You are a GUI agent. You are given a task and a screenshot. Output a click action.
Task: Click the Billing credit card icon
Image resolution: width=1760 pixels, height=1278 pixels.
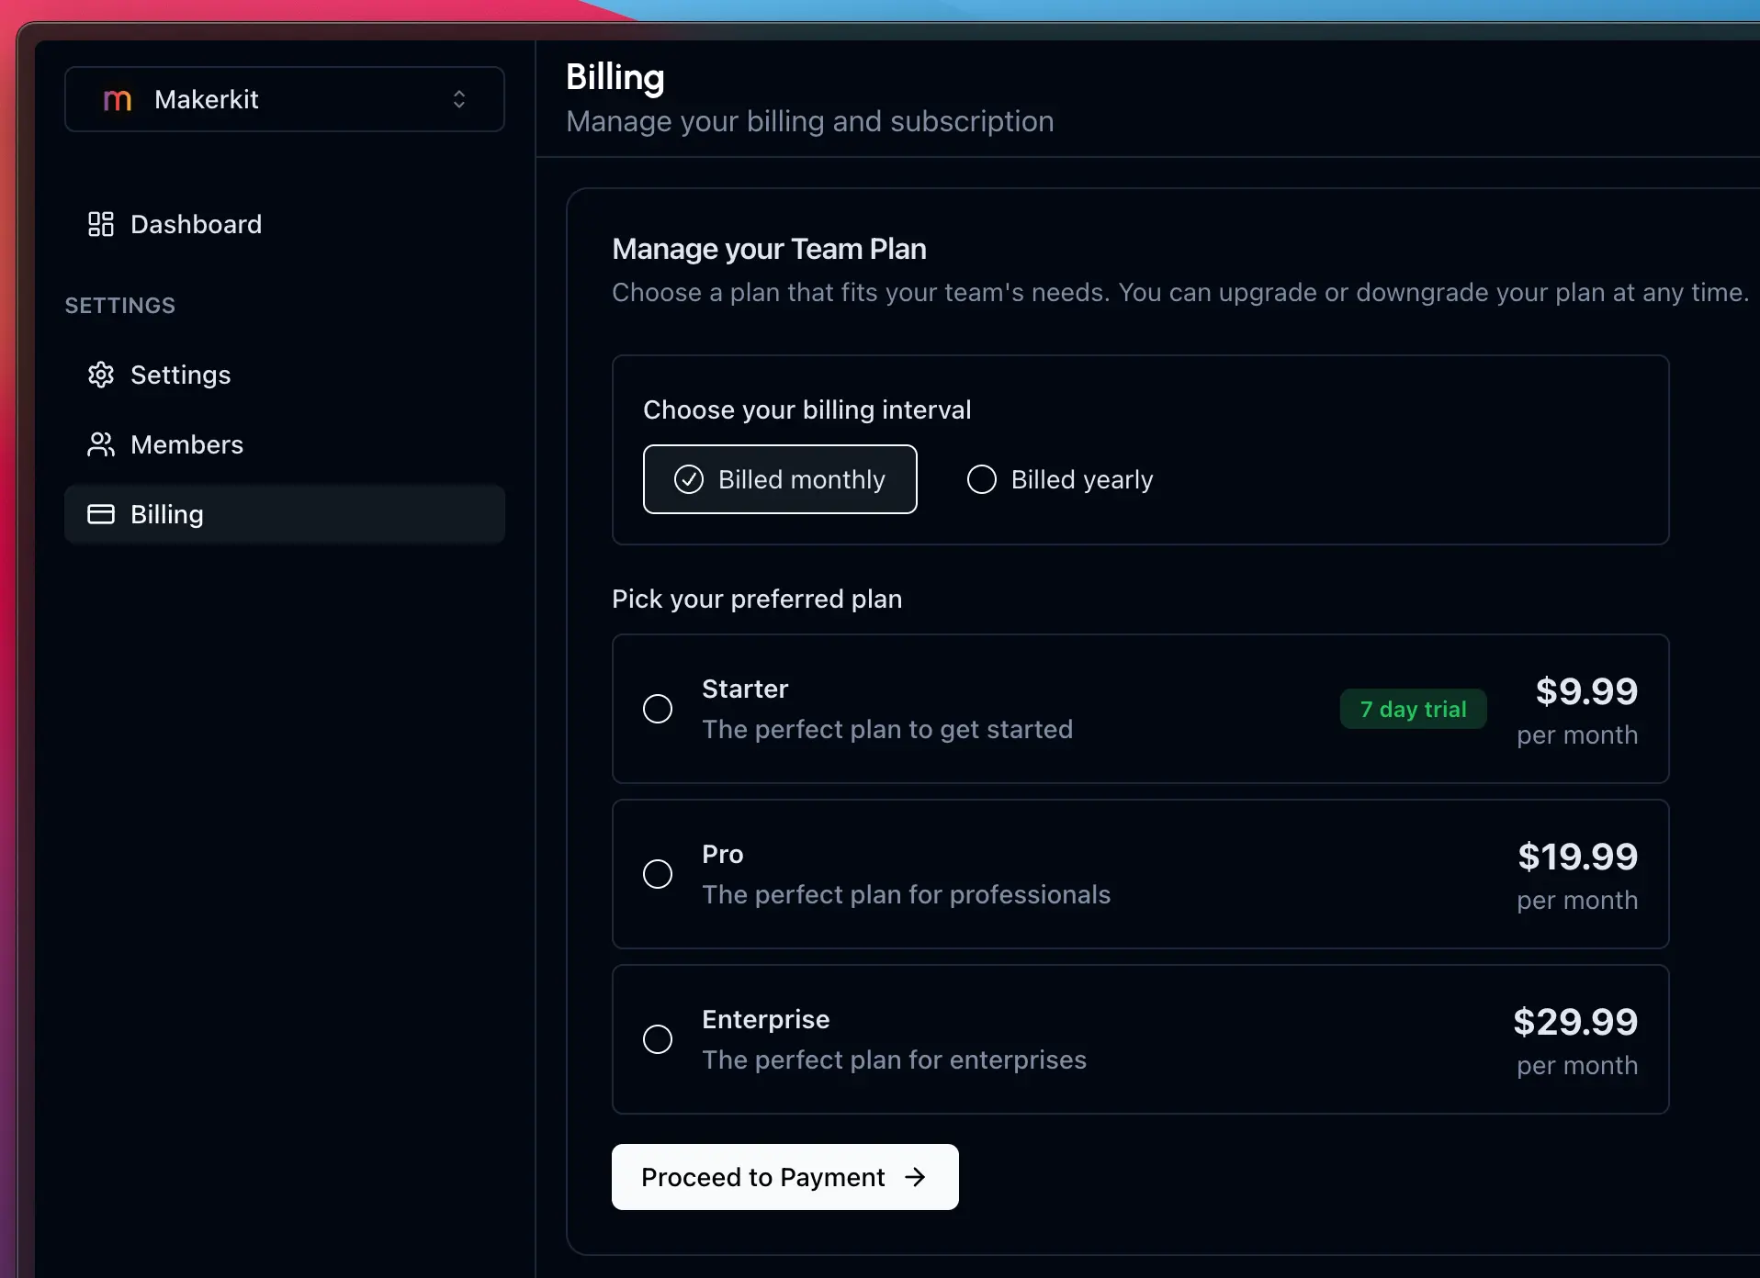pos(101,514)
